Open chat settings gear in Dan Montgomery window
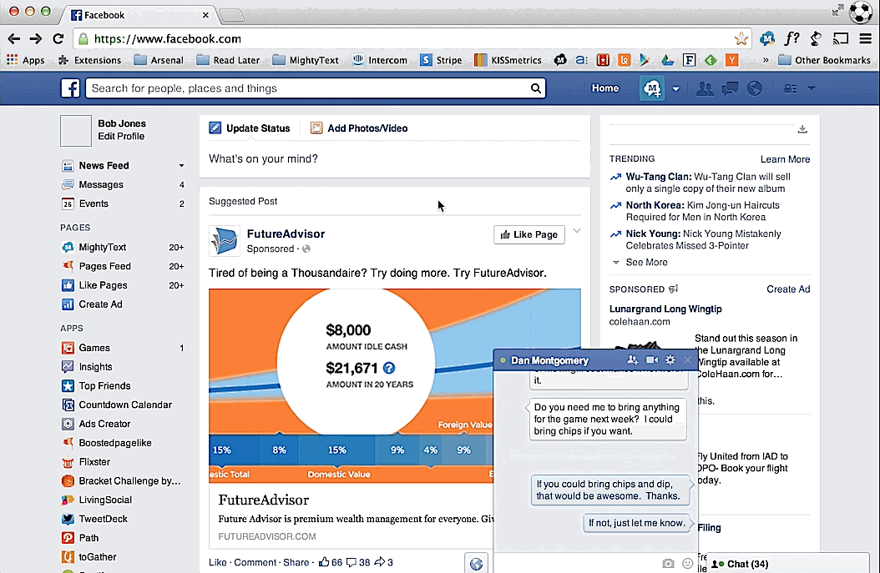Screen dimensions: 880x573 pyautogui.click(x=670, y=359)
